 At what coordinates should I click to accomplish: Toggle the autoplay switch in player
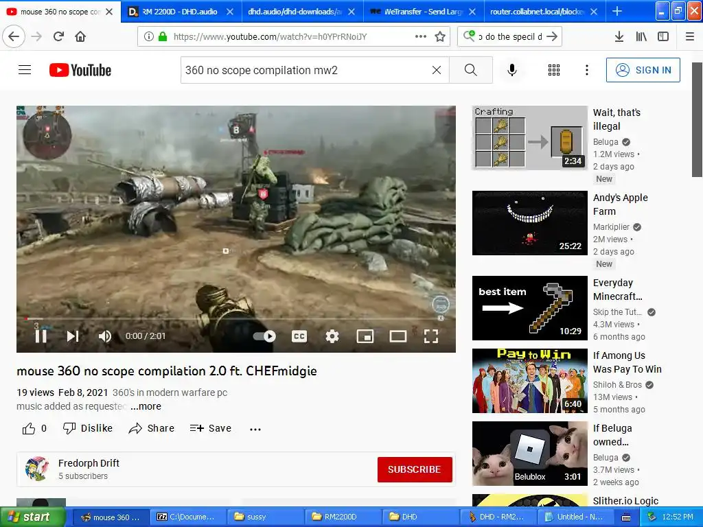tap(264, 336)
